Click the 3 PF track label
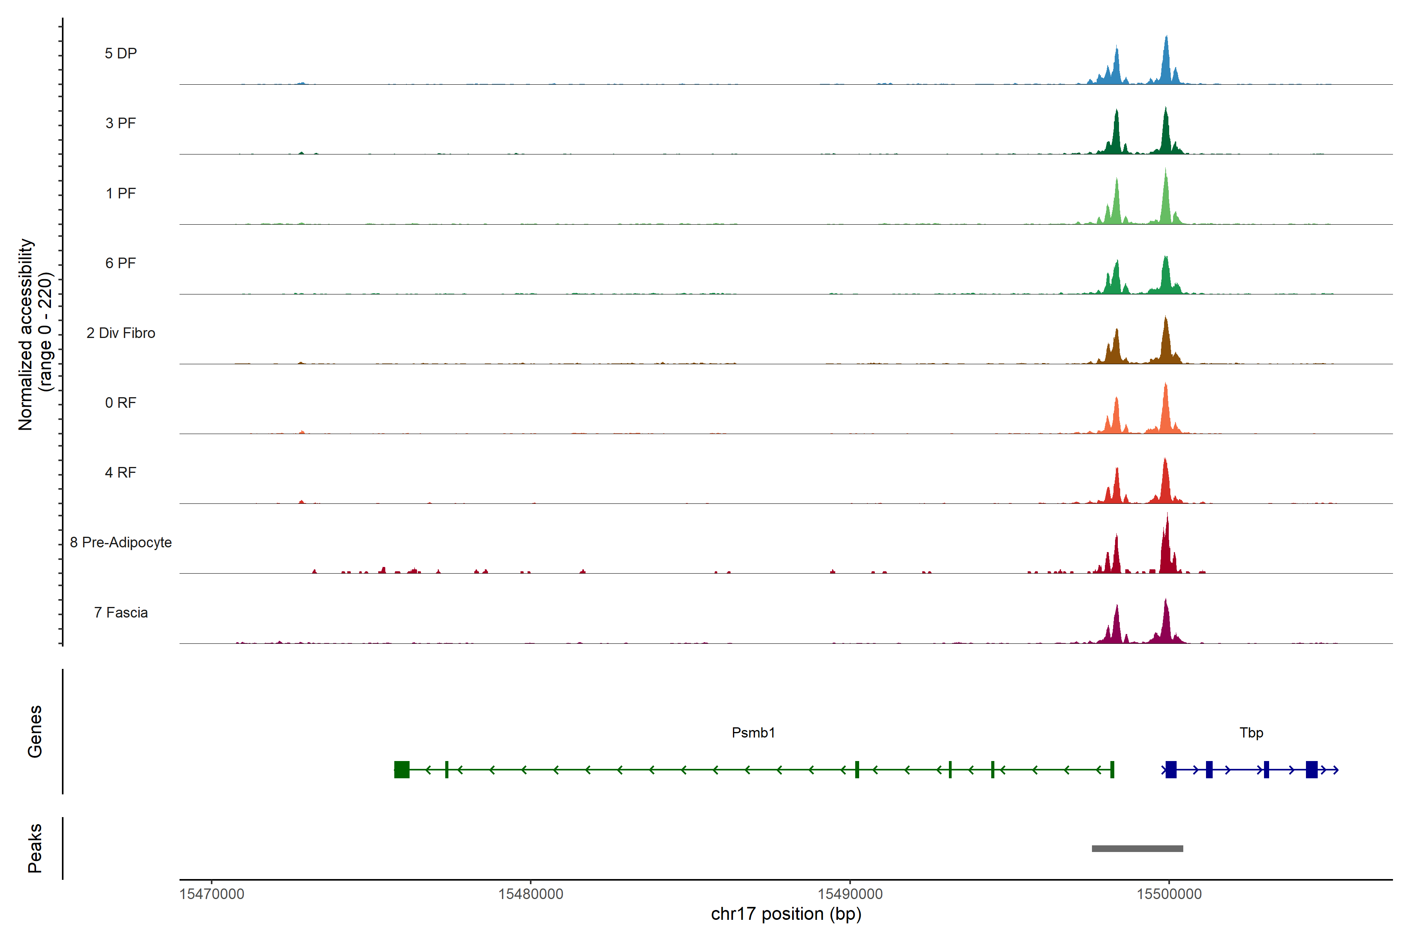The image size is (1411, 941). point(121,123)
